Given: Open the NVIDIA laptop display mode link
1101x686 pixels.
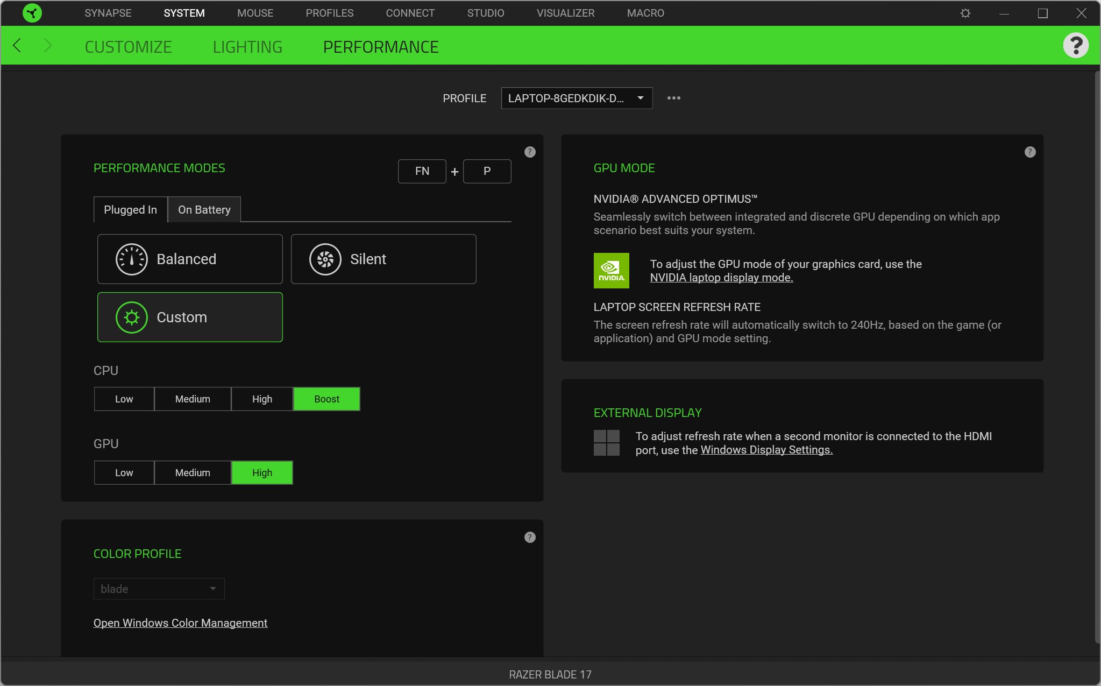Looking at the screenshot, I should pyautogui.click(x=721, y=278).
